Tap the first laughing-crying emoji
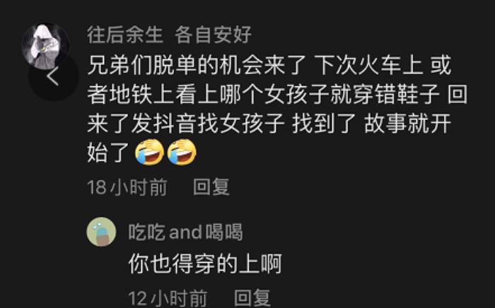 pyautogui.click(x=150, y=153)
